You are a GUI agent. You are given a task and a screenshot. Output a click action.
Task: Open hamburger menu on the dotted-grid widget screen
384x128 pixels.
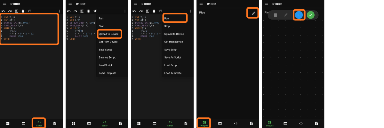[266, 4]
